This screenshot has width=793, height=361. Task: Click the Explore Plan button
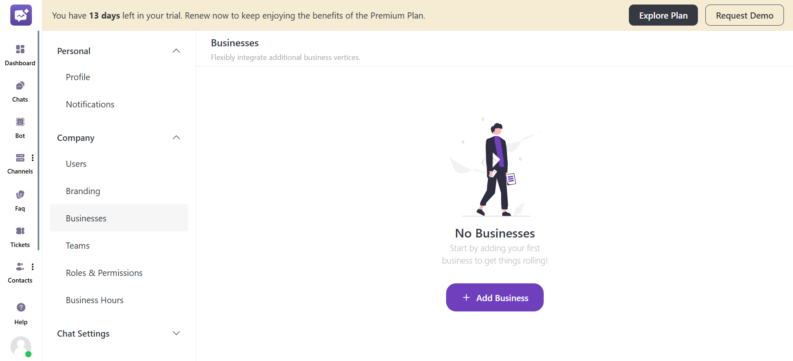coord(663,15)
